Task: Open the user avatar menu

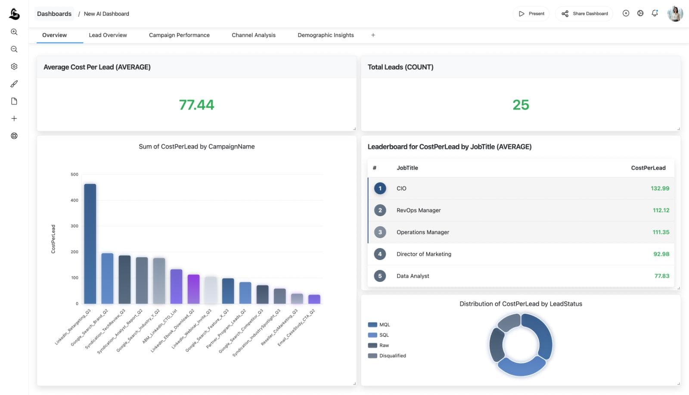Action: pyautogui.click(x=674, y=13)
